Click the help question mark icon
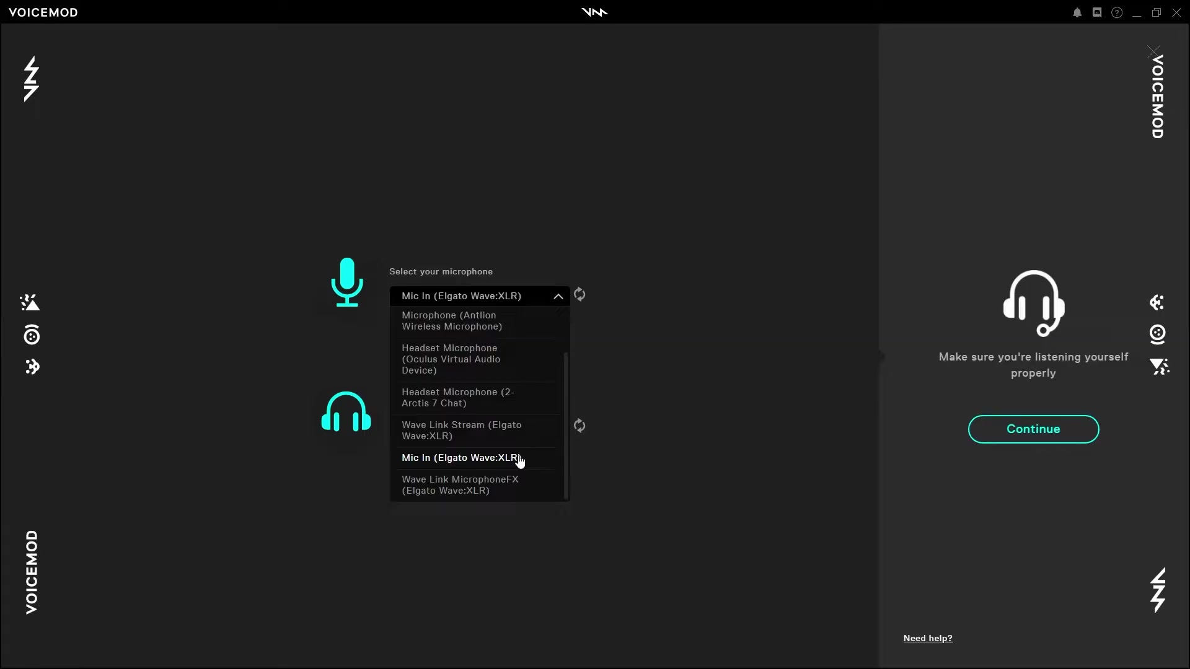This screenshot has width=1190, height=669. (x=1117, y=12)
